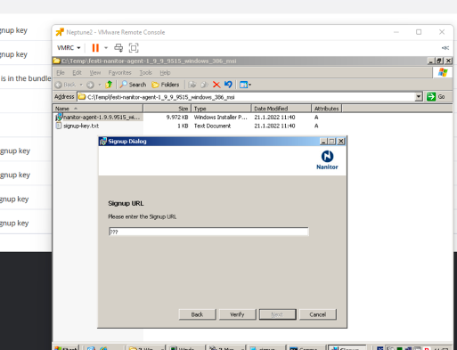Open the Signup taskbar button
The width and height of the screenshot is (457, 350).
pos(347,348)
